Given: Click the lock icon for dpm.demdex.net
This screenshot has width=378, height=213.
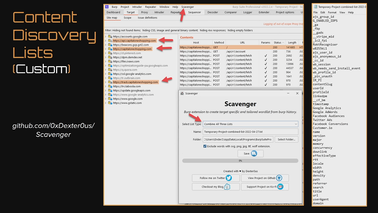Looking at the screenshot, I should 110,57.
